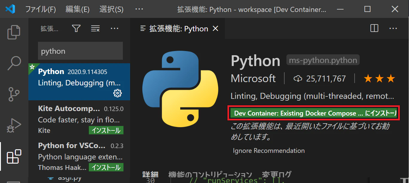Click the Ignore Recommendation link

coord(269,151)
